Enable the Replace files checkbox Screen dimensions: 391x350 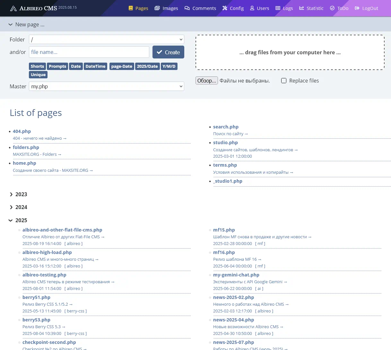(284, 81)
